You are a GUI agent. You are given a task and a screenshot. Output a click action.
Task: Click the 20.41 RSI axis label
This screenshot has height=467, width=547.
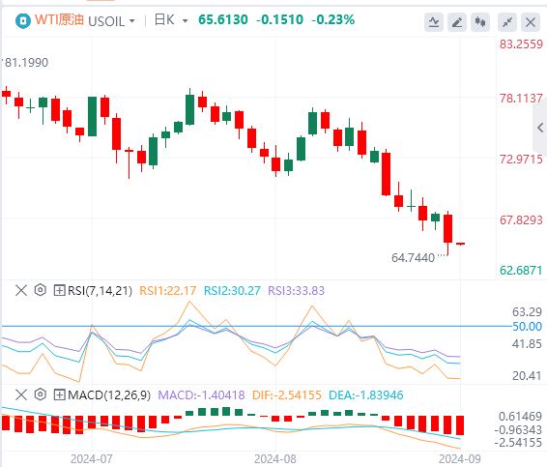tap(527, 376)
